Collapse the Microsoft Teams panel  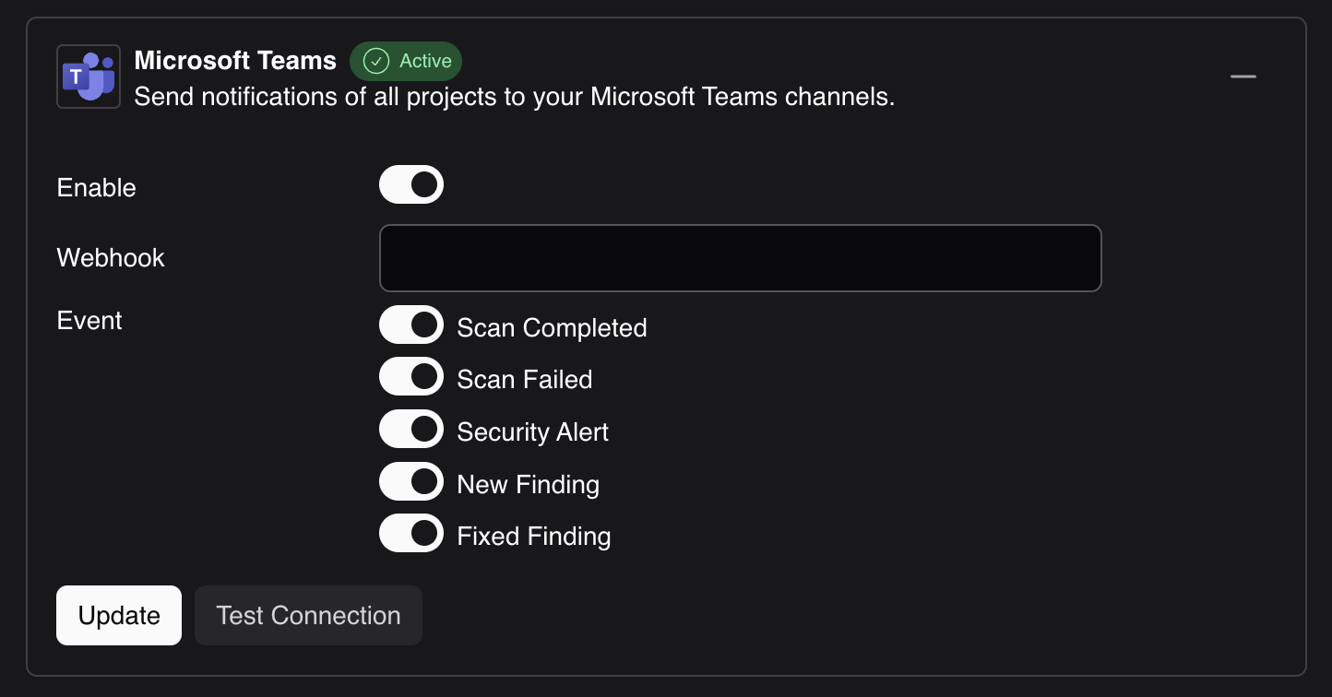pos(1243,77)
